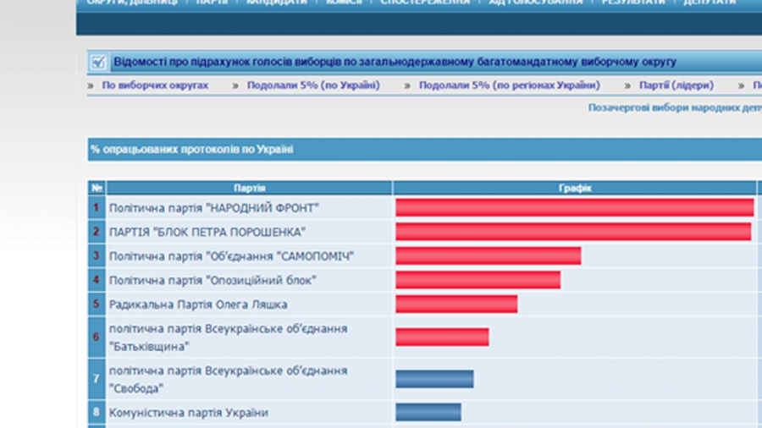Click Позачергові вибори народних депутатів link
This screenshot has height=428, width=762.
point(674,108)
